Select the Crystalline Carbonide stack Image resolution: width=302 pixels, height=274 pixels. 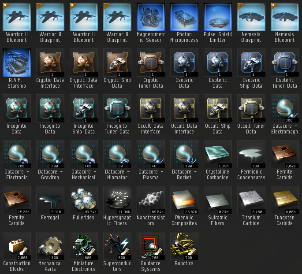click(x=218, y=154)
